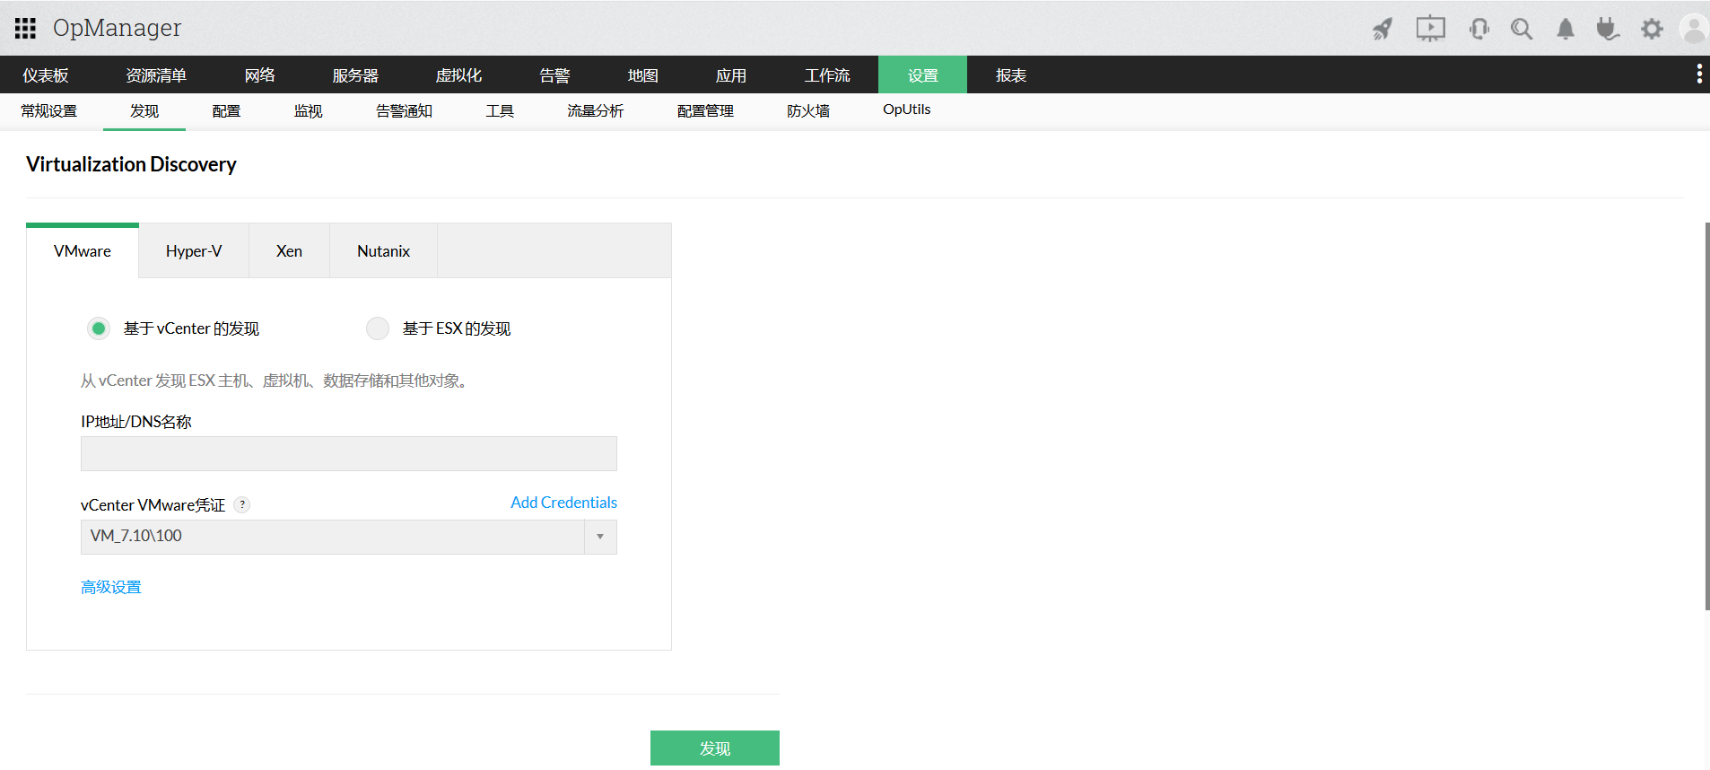This screenshot has height=770, width=1710.
Task: Click the vertical page scrollbar
Action: pos(1706,416)
